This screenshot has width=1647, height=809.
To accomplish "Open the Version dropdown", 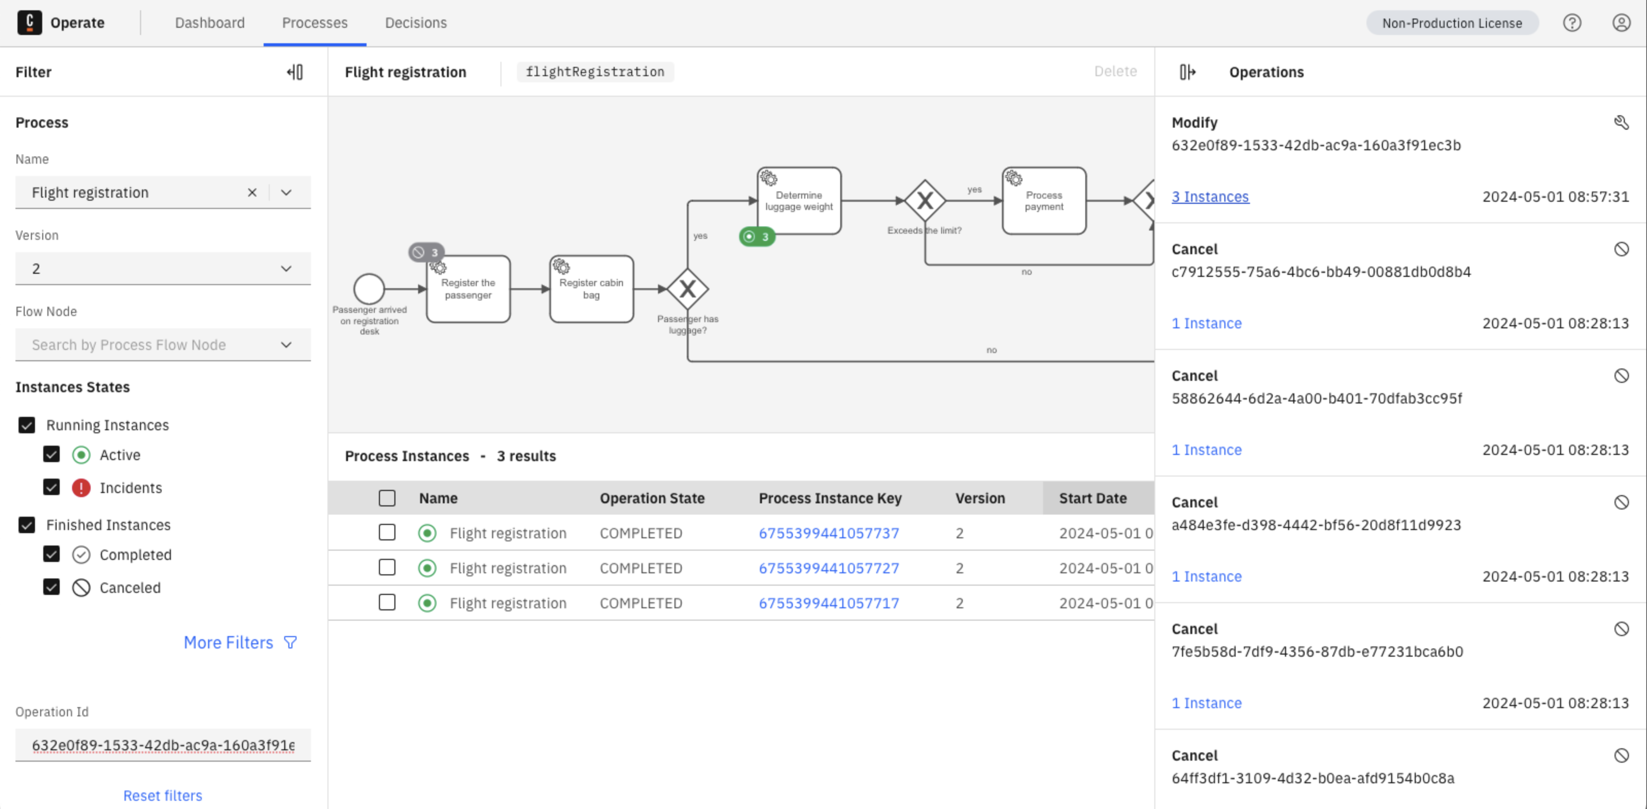I will pos(286,269).
